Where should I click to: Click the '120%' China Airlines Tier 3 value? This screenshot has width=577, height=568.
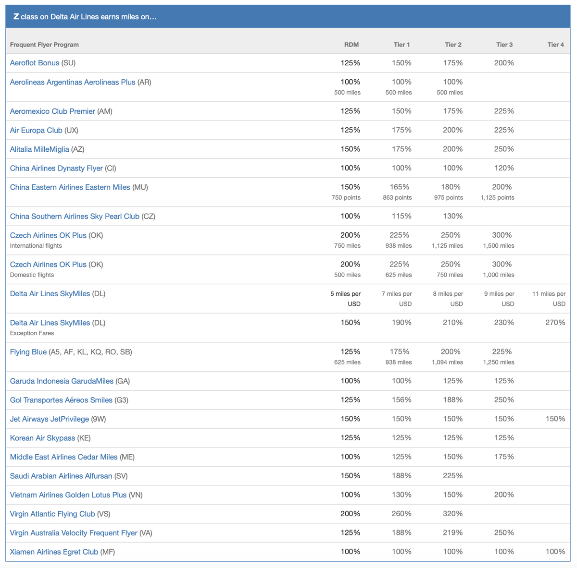[x=504, y=169]
